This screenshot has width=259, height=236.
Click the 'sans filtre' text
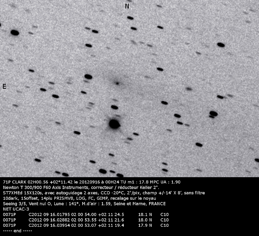[194, 193]
